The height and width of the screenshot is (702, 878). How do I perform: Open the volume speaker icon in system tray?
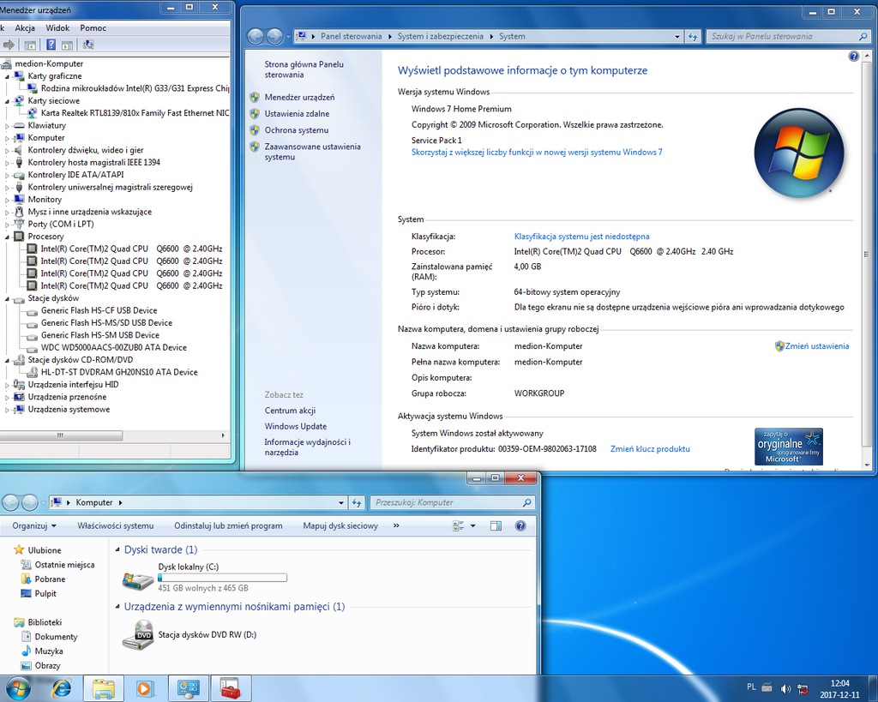point(785,688)
